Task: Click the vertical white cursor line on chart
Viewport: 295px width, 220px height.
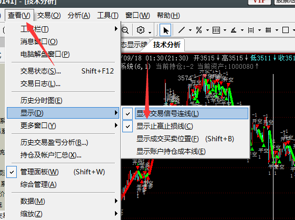Action: (273, 147)
